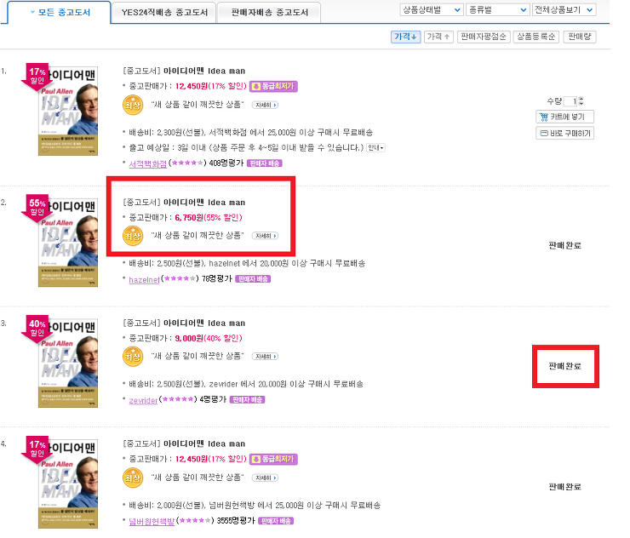630x538 pixels.
Task: Click 최상 grade badge on third listing
Action: pos(133,357)
